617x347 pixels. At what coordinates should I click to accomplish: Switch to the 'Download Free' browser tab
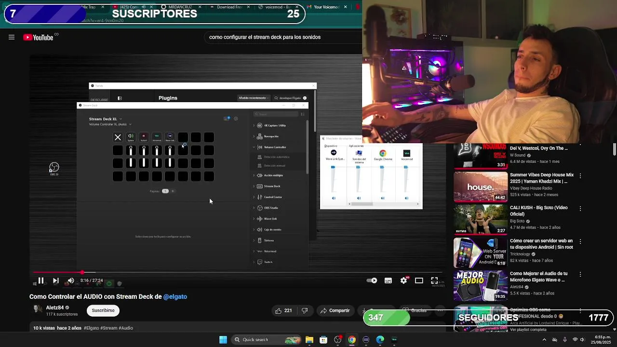(x=230, y=7)
